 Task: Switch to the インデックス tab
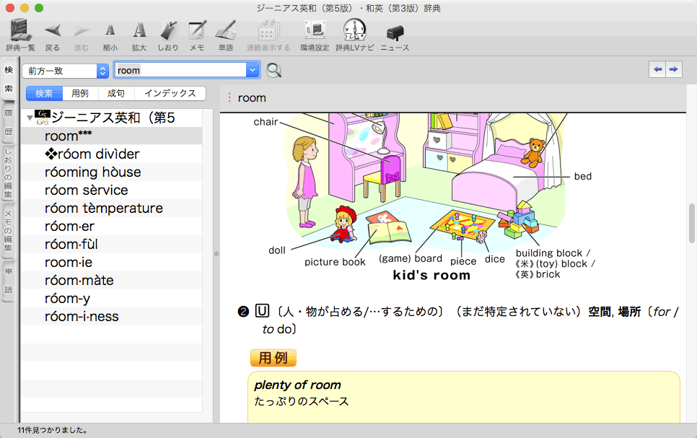(170, 93)
